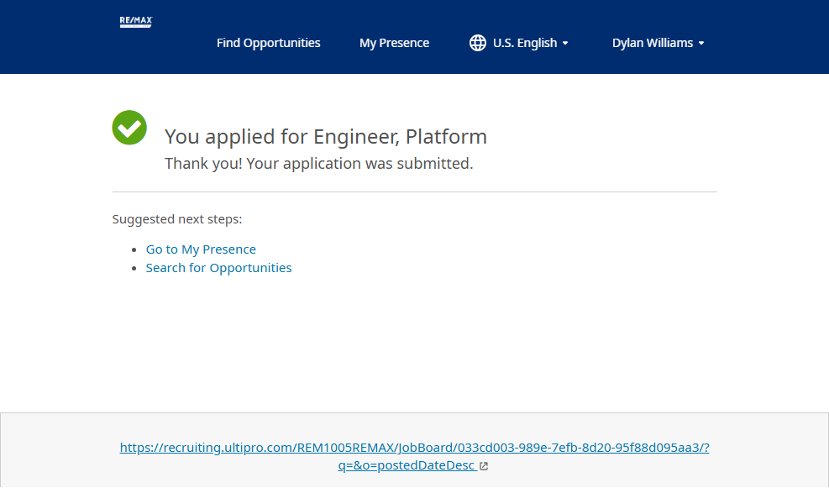Viewport: 829px width, 488px height.
Task: Click the caret next to U.S. English
Action: point(565,44)
